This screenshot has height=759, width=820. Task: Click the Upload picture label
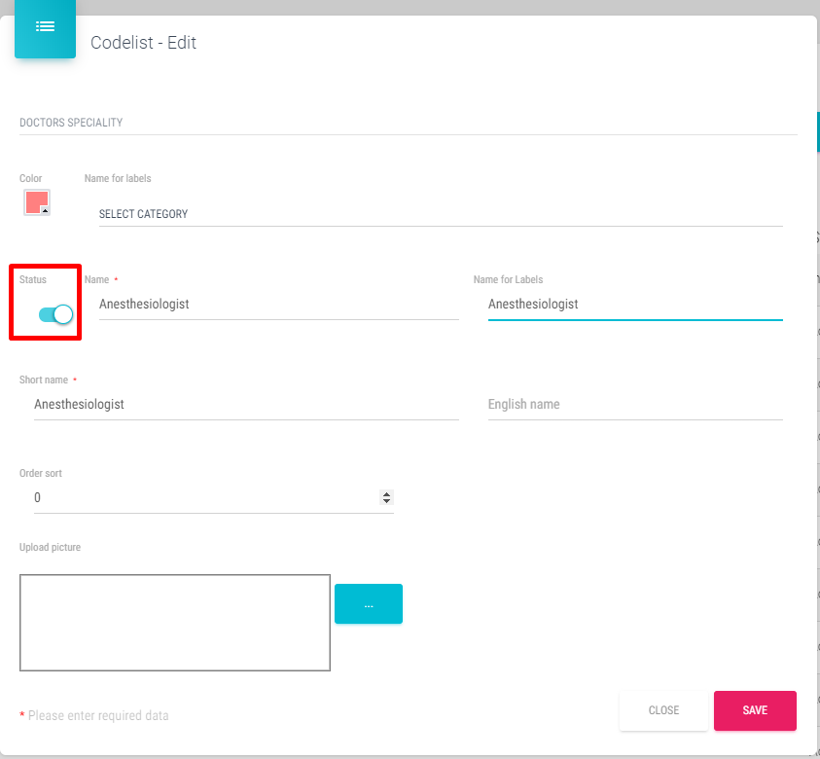(50, 548)
